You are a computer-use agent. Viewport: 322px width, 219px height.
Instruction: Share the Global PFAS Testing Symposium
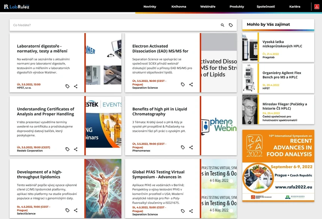[191, 211]
